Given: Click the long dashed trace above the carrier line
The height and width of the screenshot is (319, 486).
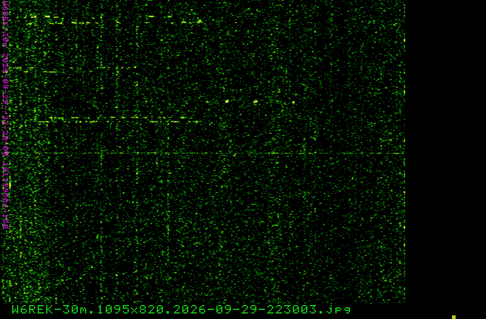Looking at the screenshot, I should coord(119,120).
